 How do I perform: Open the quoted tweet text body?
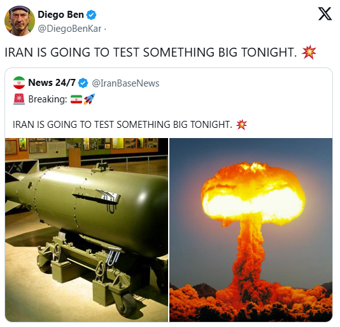pos(122,125)
